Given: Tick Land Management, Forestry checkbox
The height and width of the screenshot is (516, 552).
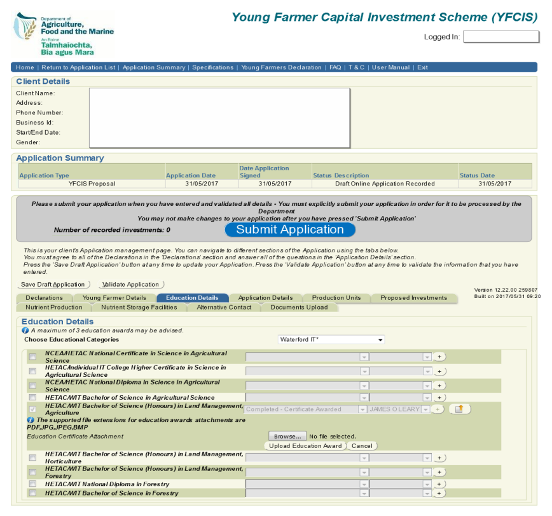Looking at the screenshot, I should [x=32, y=472].
